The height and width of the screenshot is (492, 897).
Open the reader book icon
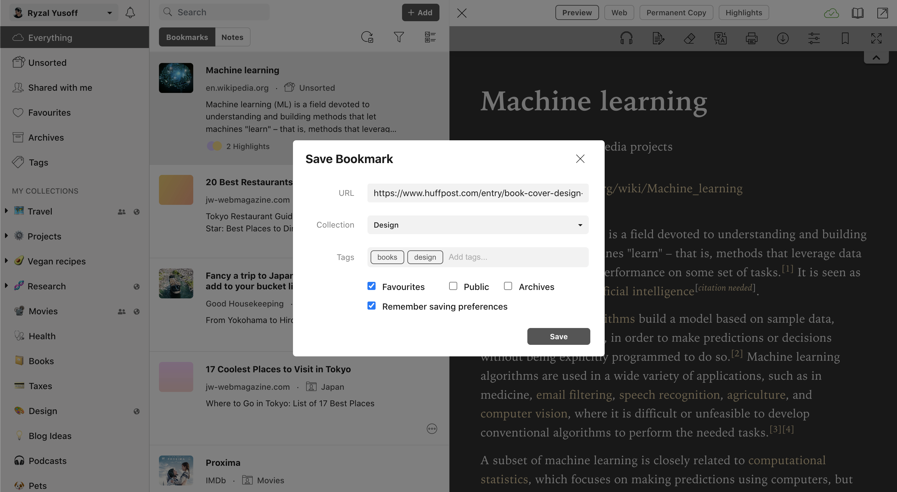(857, 13)
